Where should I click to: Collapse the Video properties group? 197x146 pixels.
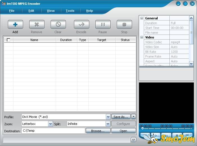[x=142, y=37]
